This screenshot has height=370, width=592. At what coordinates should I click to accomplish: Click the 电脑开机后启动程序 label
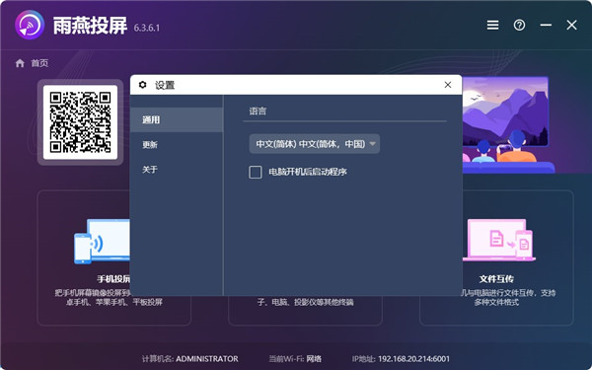coord(308,172)
